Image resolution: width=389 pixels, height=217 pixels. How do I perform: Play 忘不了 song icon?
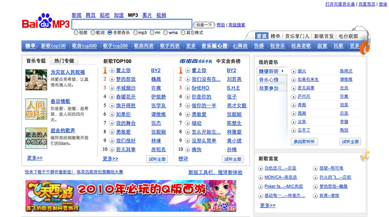pos(294,130)
